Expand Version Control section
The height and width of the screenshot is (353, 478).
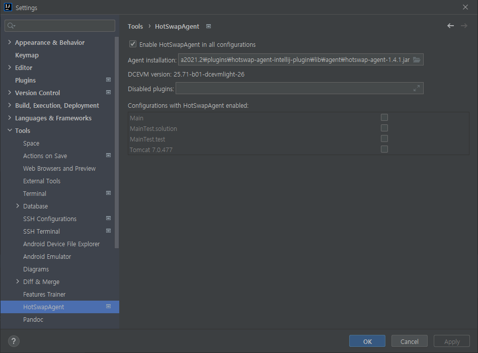point(10,93)
